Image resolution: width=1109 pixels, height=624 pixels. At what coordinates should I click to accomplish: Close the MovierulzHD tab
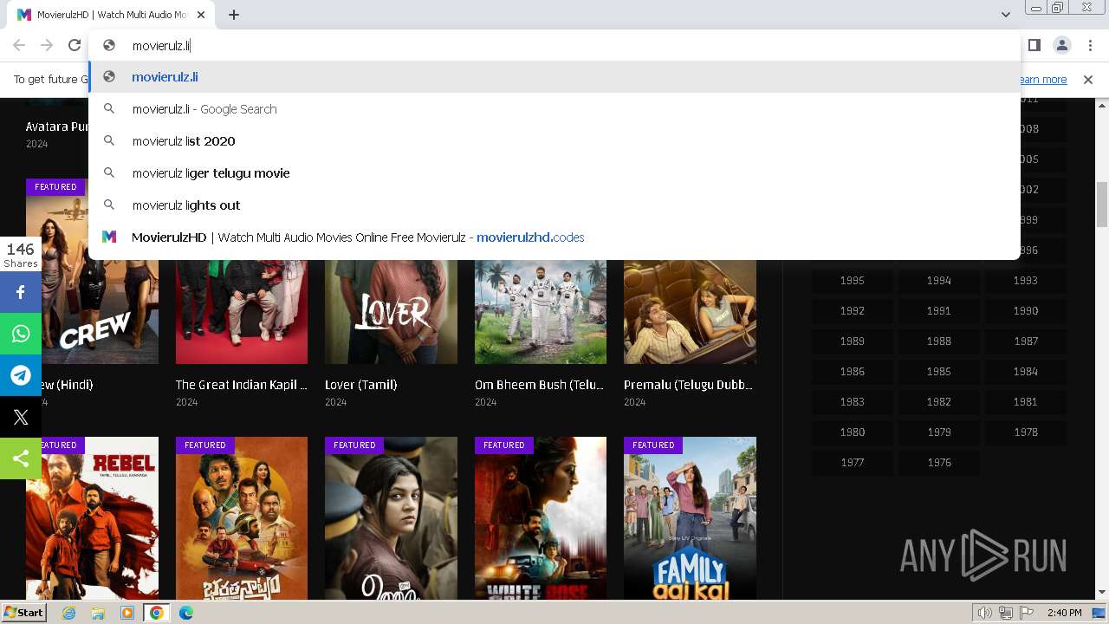click(201, 15)
